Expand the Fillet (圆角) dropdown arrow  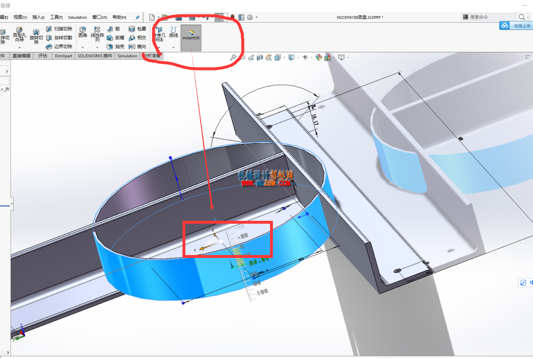pyautogui.click(x=83, y=47)
